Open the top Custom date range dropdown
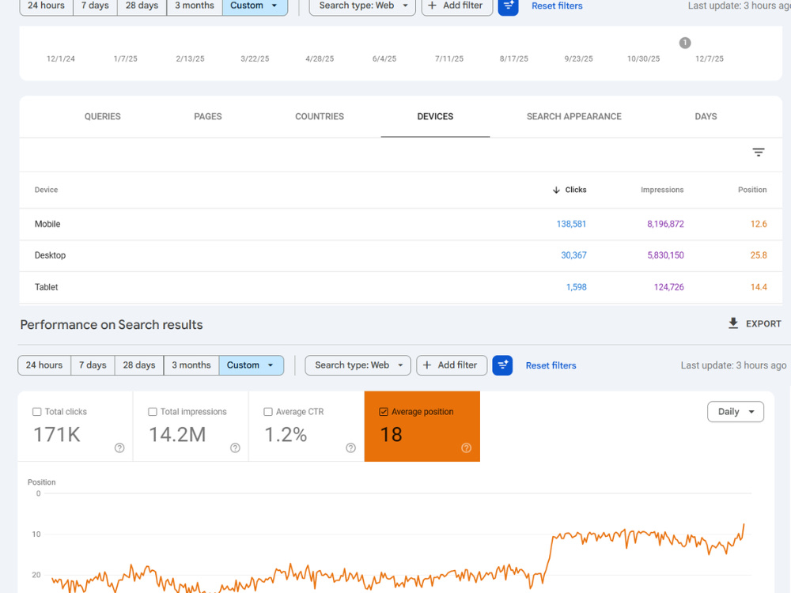791x593 pixels. click(255, 6)
